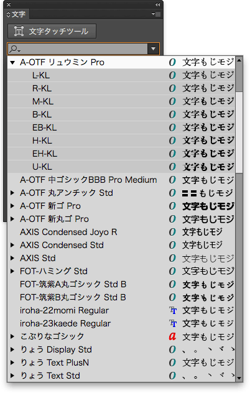The width and height of the screenshot is (250, 393).
Task: Select the H-KL font weight
Action: (x=121, y=141)
